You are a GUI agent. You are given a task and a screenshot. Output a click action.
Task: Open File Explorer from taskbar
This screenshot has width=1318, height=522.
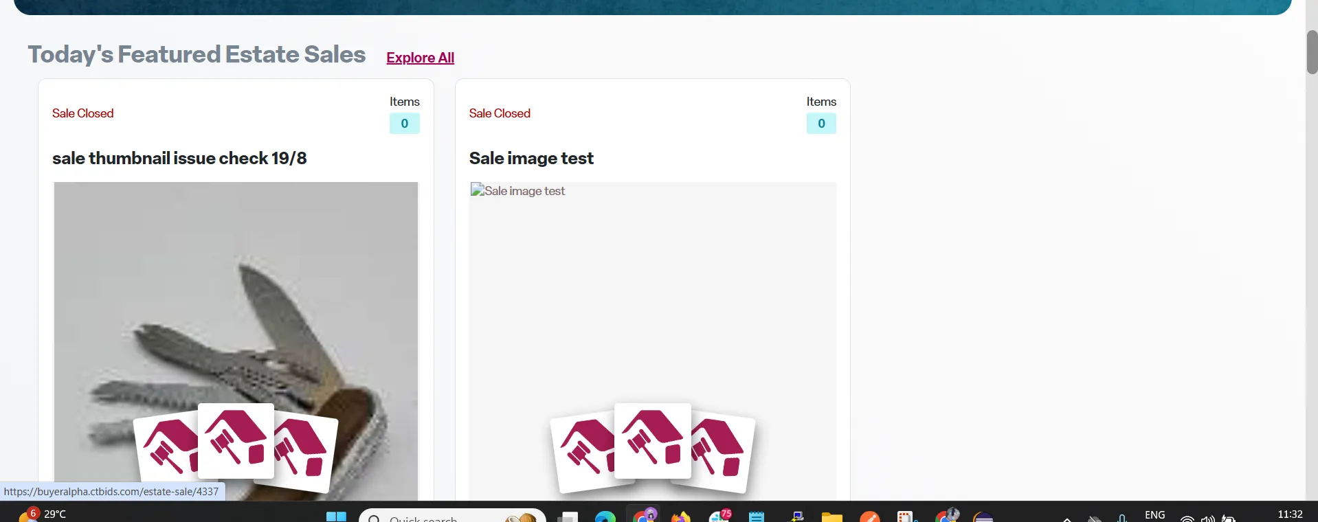pyautogui.click(x=831, y=517)
